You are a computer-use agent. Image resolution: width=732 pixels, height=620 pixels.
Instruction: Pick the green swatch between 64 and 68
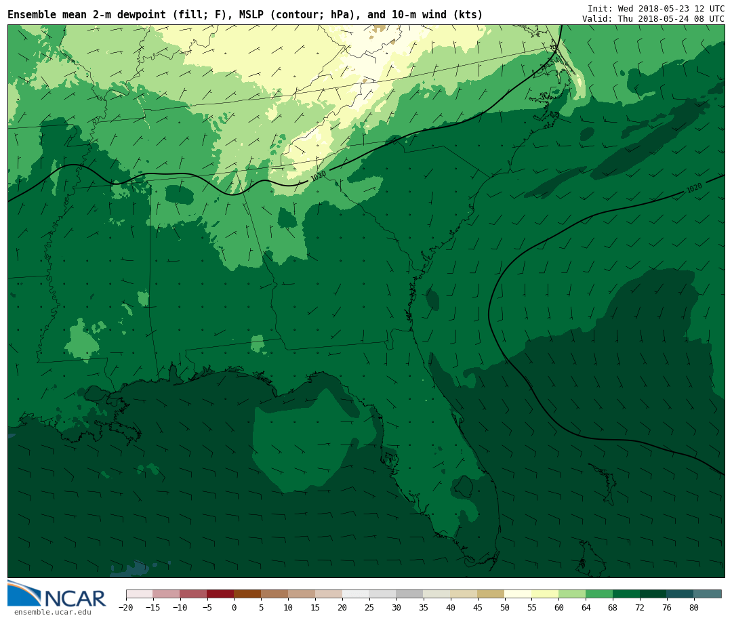click(599, 594)
